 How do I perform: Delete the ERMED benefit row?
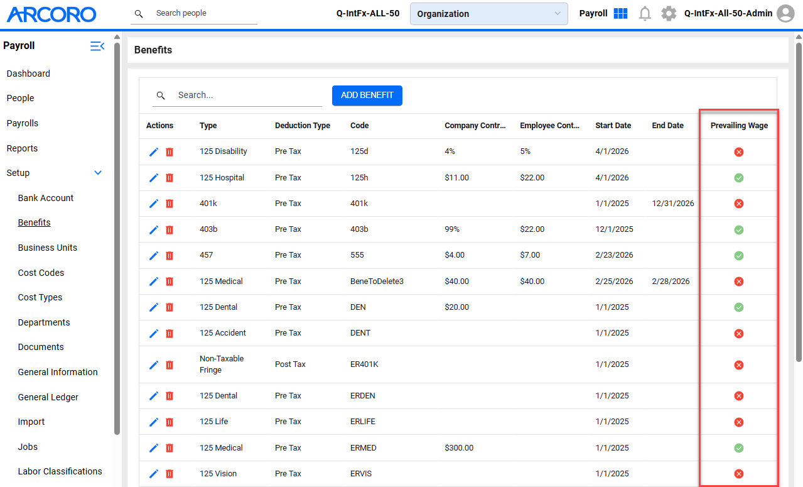170,448
